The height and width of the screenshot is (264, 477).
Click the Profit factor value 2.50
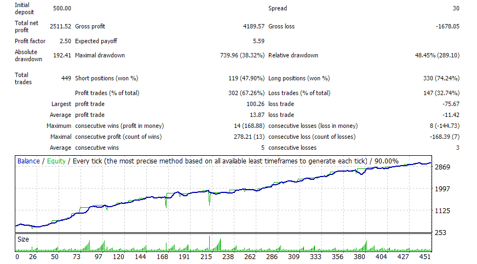(x=65, y=41)
